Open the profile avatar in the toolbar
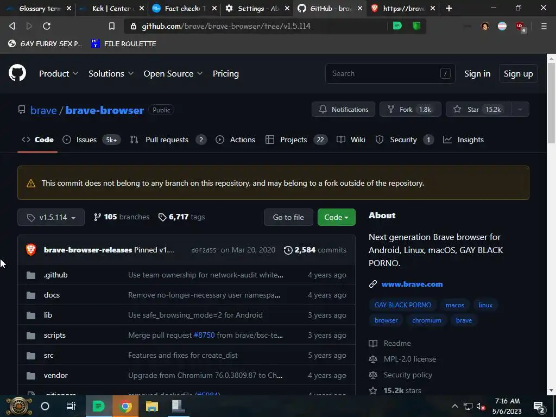 pyautogui.click(x=485, y=26)
